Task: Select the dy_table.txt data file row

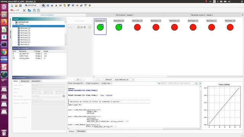Action: [x=39, y=54]
